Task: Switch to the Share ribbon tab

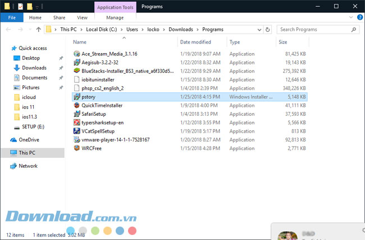Action: pos(59,18)
